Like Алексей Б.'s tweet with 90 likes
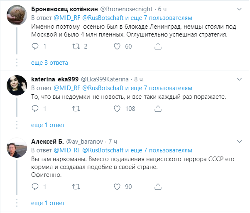 coord(117,187)
